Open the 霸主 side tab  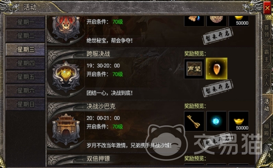point(267,56)
